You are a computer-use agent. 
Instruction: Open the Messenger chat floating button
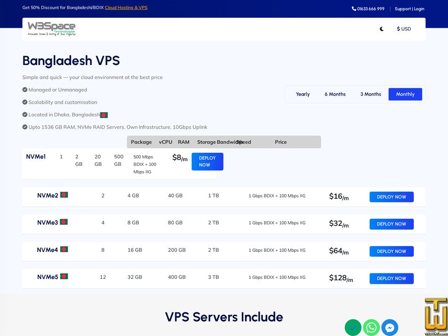click(390, 328)
